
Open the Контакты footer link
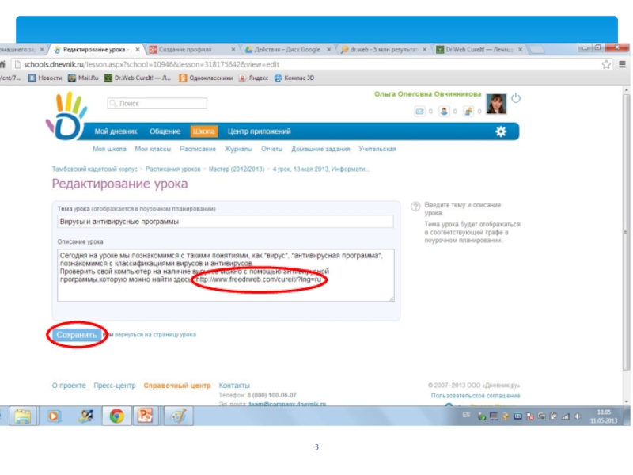click(x=234, y=386)
